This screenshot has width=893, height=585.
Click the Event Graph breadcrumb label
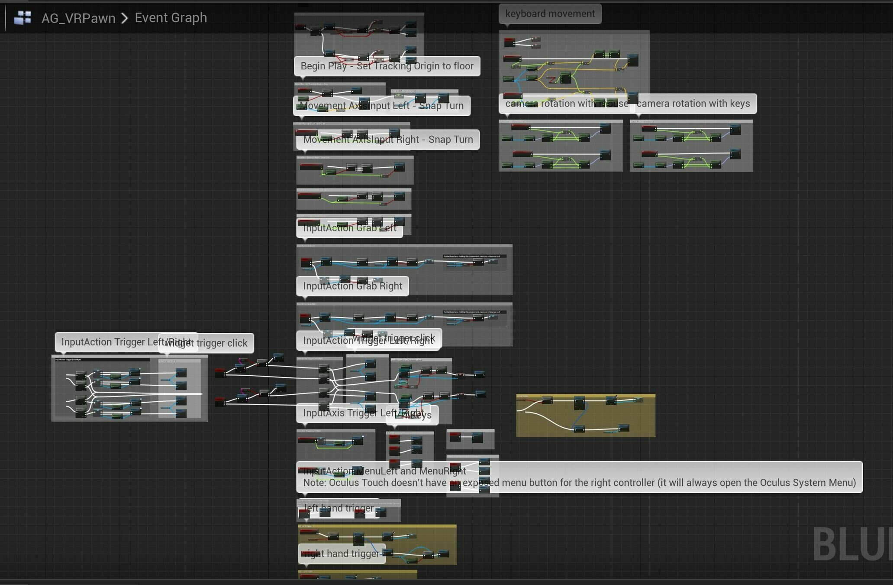[x=171, y=18]
